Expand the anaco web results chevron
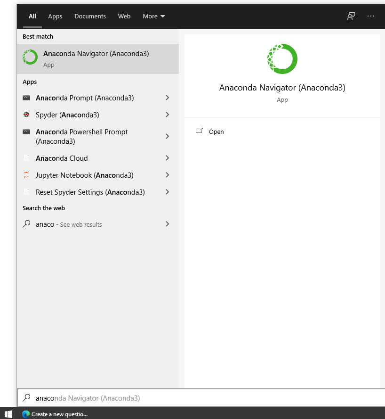This screenshot has height=419, width=385. 167,224
